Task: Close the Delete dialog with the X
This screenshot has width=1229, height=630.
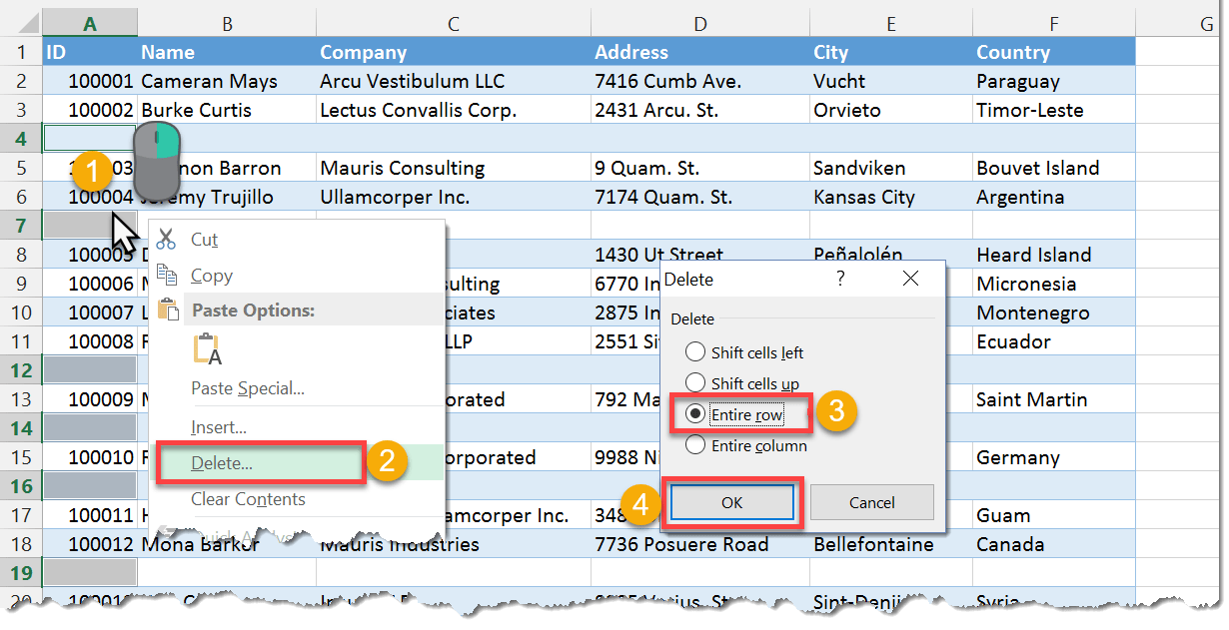Action: 910,279
